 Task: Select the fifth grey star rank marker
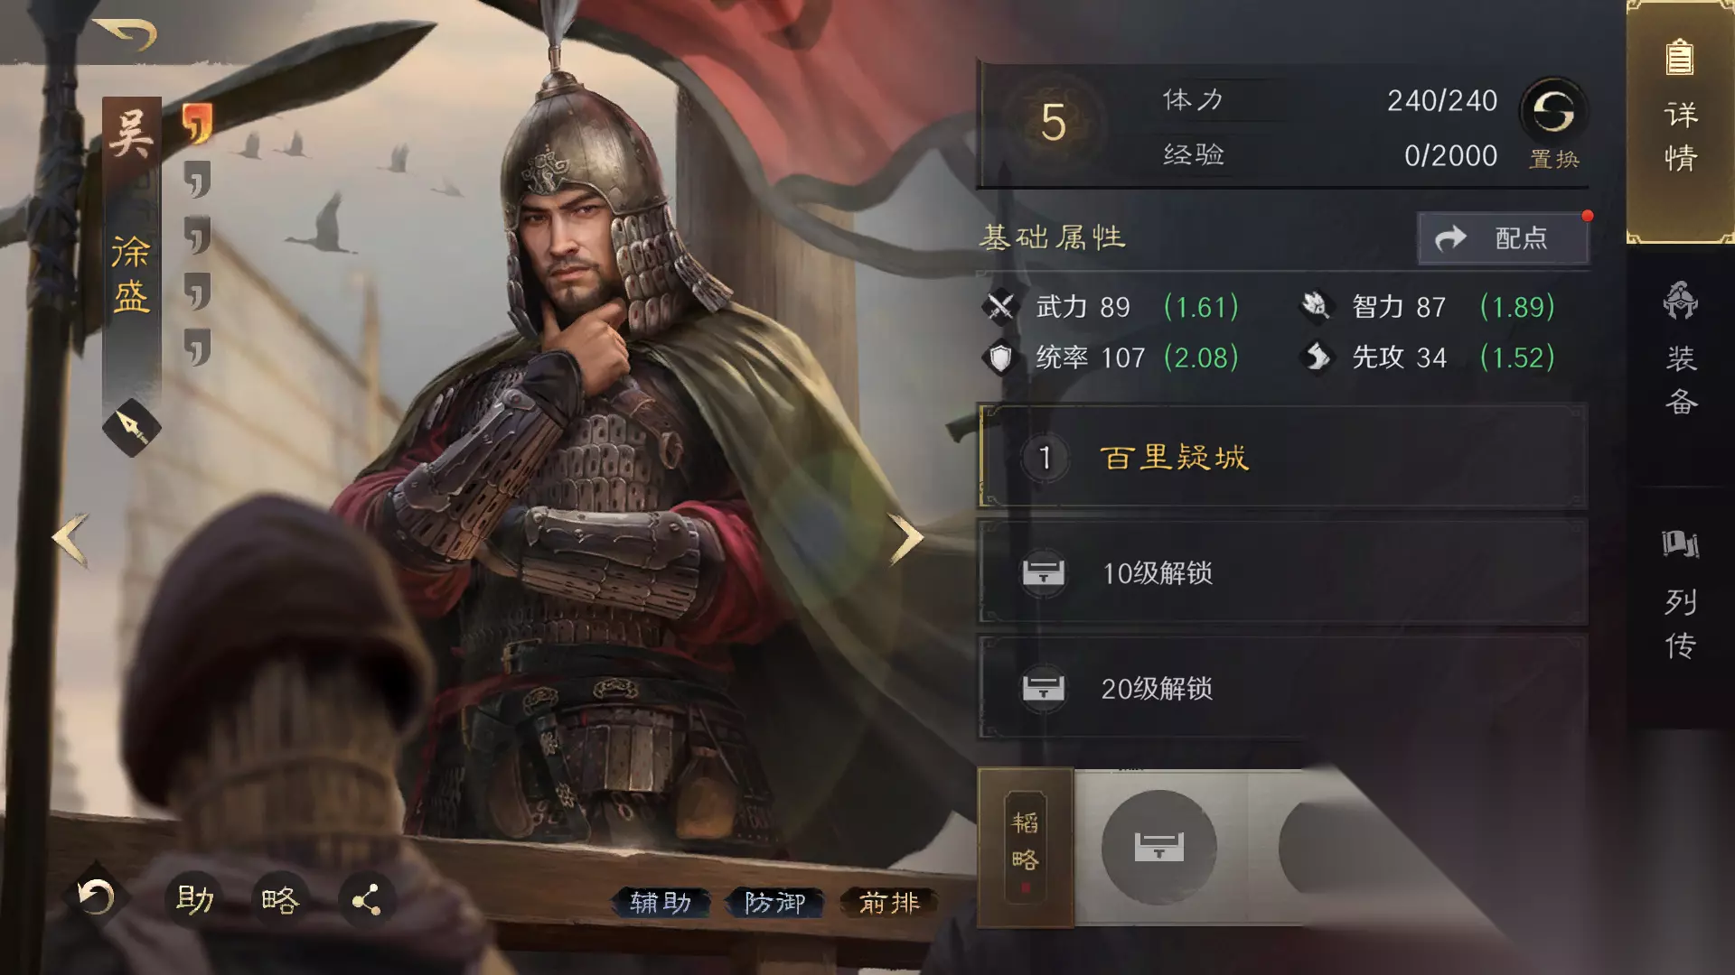[x=197, y=348]
